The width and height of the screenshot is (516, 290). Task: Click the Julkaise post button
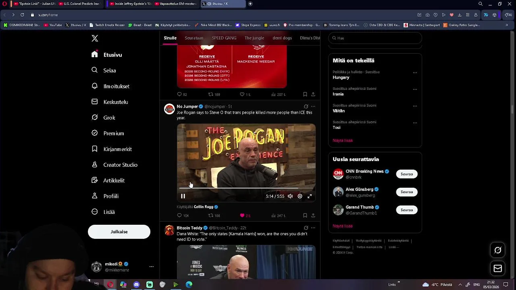(119, 232)
